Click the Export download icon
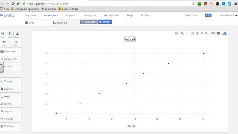 pyautogui.click(x=17, y=35)
